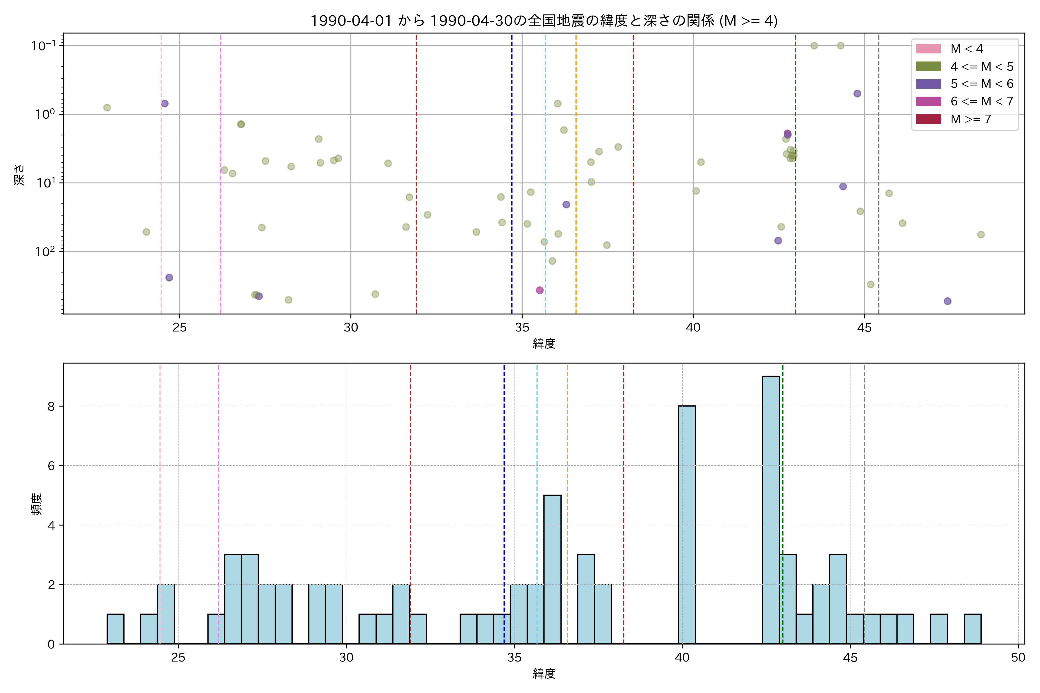Screen dimensions: 1040x693
Task: Click the 緯度 x-axis label under the scatter plot
Action: 544,343
